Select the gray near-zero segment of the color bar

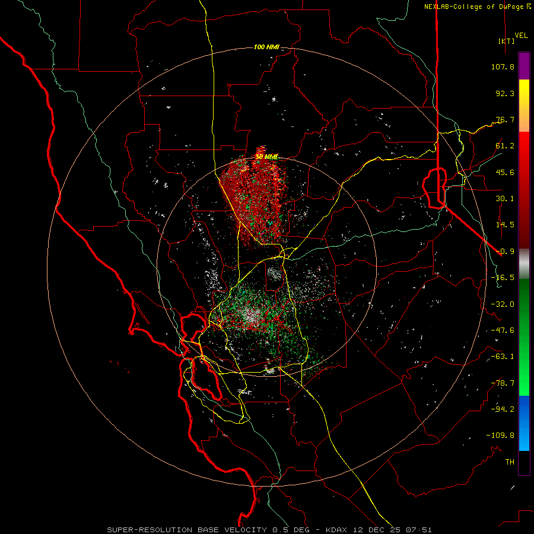(524, 263)
